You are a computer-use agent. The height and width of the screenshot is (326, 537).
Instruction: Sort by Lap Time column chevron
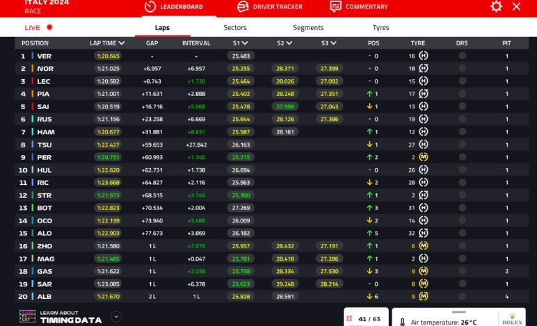tap(122, 43)
